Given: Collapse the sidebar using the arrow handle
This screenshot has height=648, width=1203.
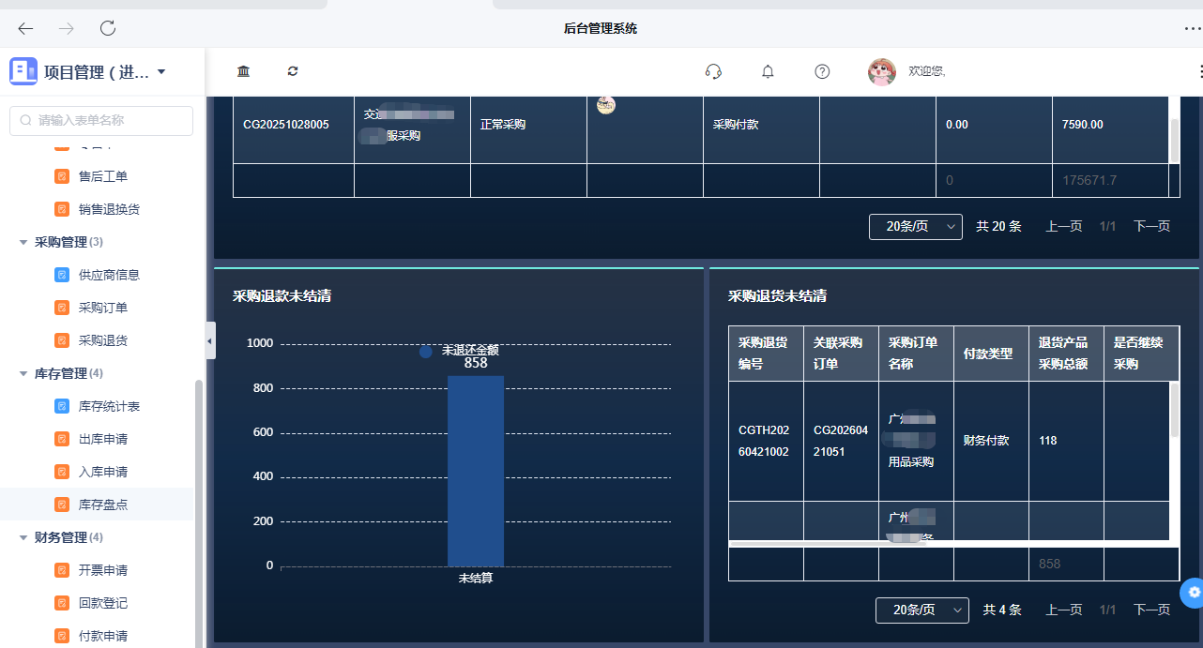Looking at the screenshot, I should (209, 340).
